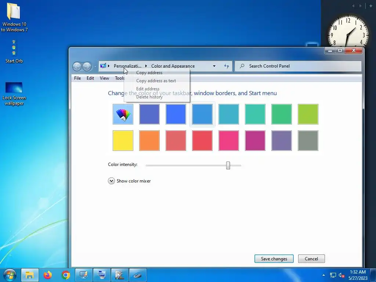This screenshot has width=376, height=282.
Task: Select the yellow color swatch
Action: pos(123,141)
